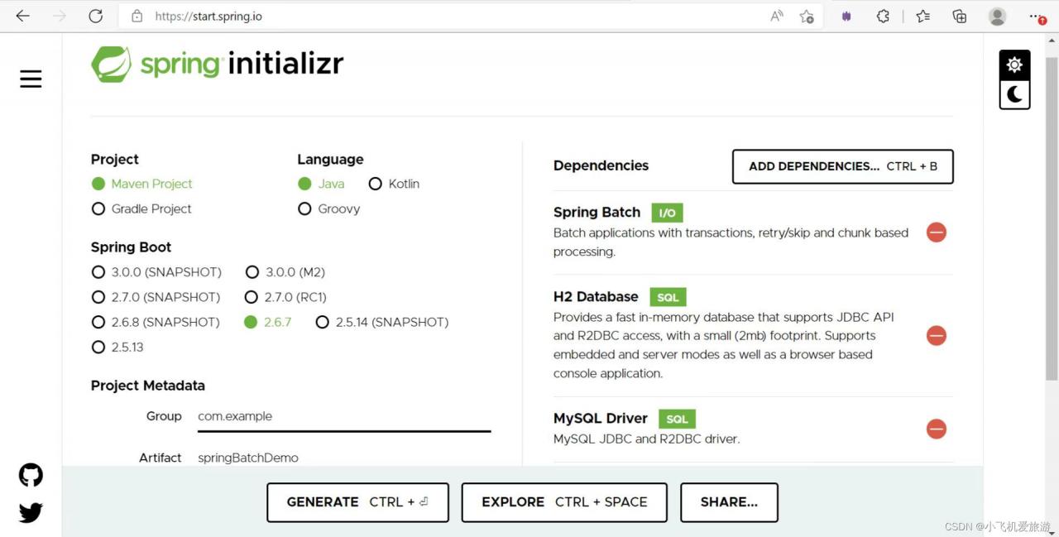Remove the MySQL Driver dependency

(x=936, y=429)
